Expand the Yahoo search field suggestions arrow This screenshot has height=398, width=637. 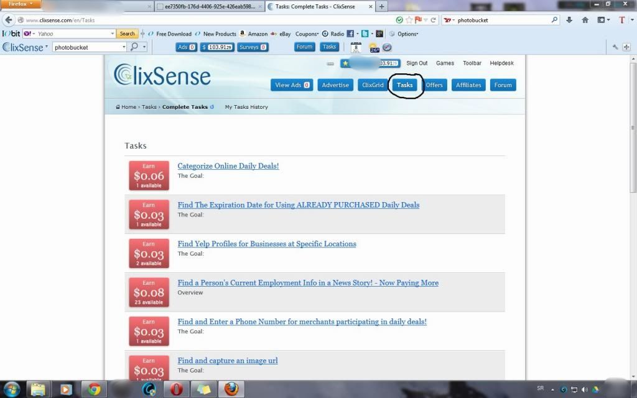pyautogui.click(x=113, y=34)
